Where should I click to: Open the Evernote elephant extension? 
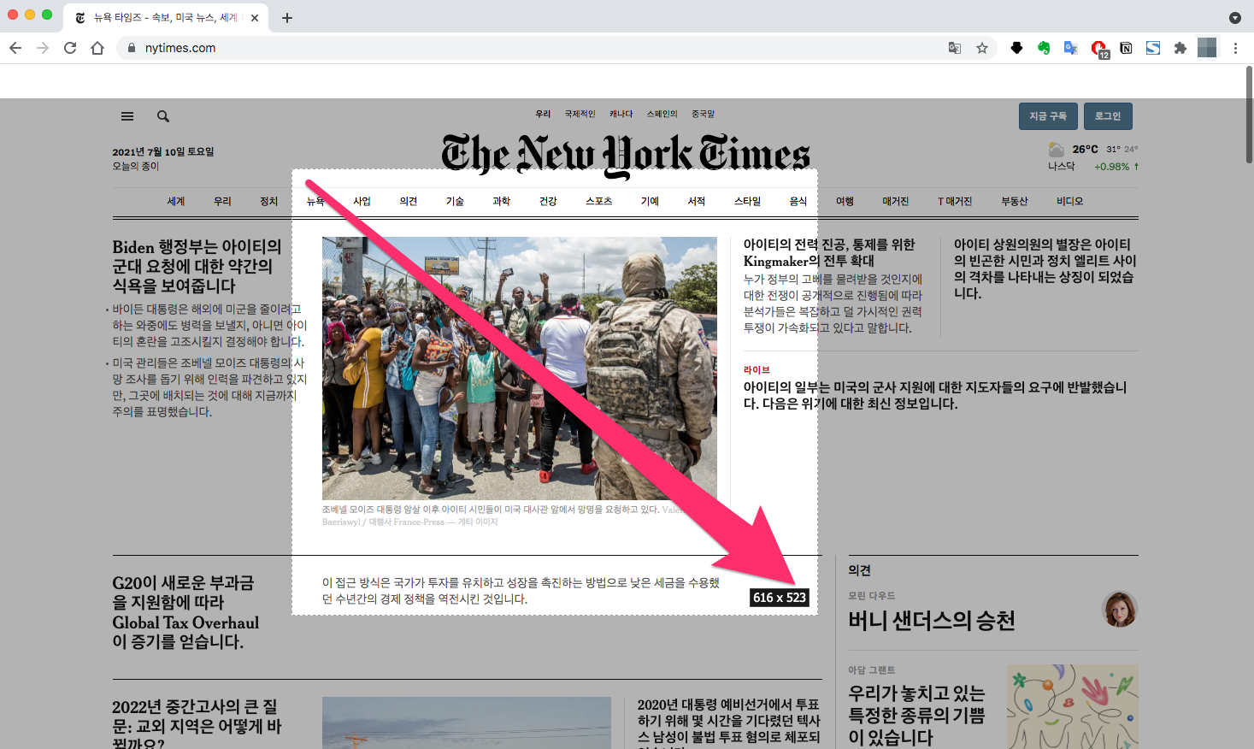1044,48
